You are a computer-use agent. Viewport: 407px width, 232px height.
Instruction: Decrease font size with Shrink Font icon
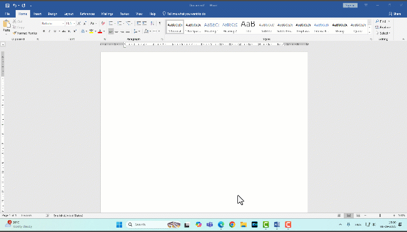(85, 23)
